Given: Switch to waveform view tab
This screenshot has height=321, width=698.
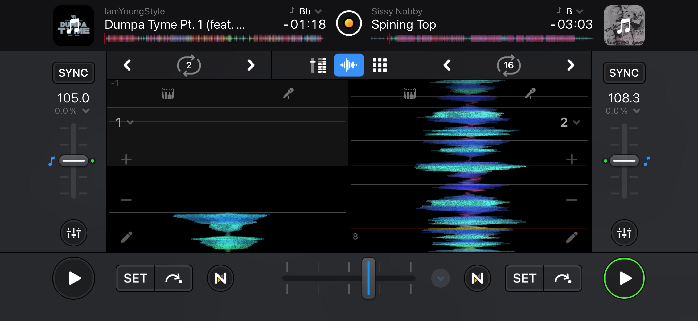Looking at the screenshot, I should (349, 65).
